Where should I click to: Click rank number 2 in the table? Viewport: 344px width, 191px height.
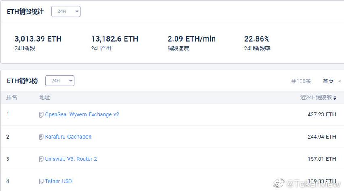pyautogui.click(x=8, y=137)
